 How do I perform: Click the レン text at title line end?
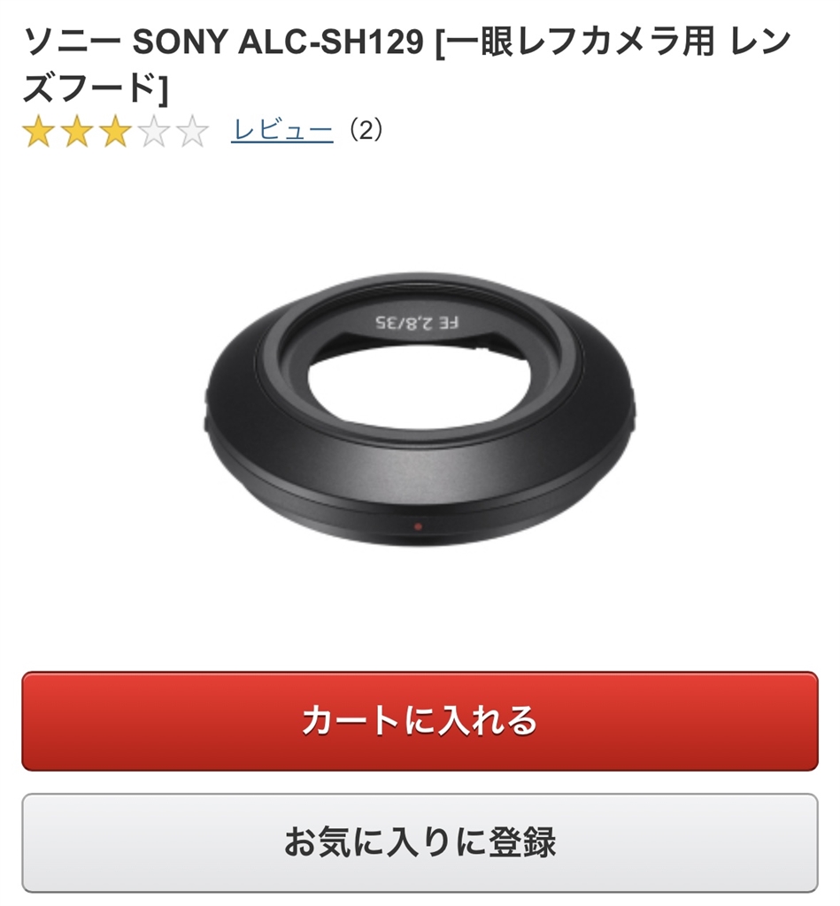pyautogui.click(x=760, y=42)
